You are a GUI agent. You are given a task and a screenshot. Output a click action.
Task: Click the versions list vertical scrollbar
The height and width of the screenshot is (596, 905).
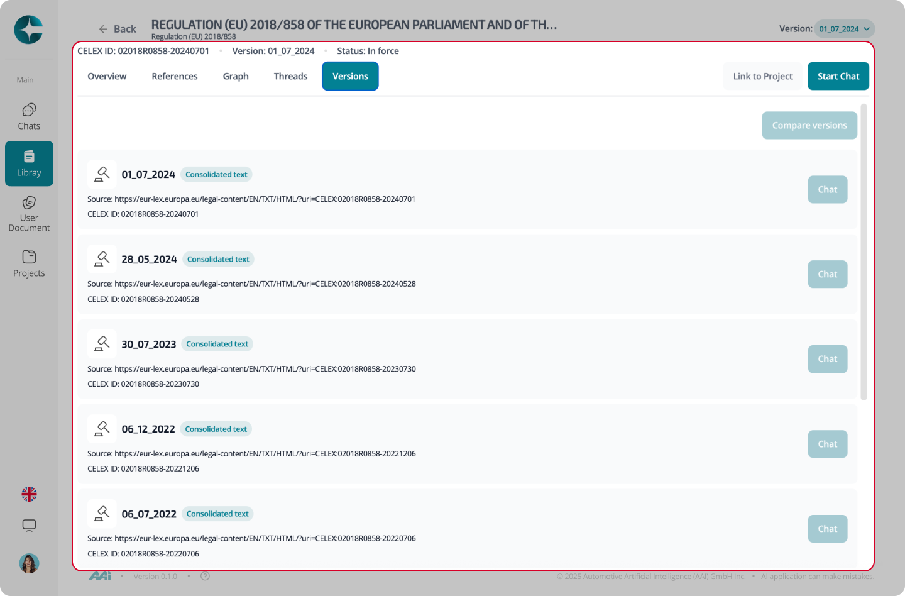(x=864, y=251)
